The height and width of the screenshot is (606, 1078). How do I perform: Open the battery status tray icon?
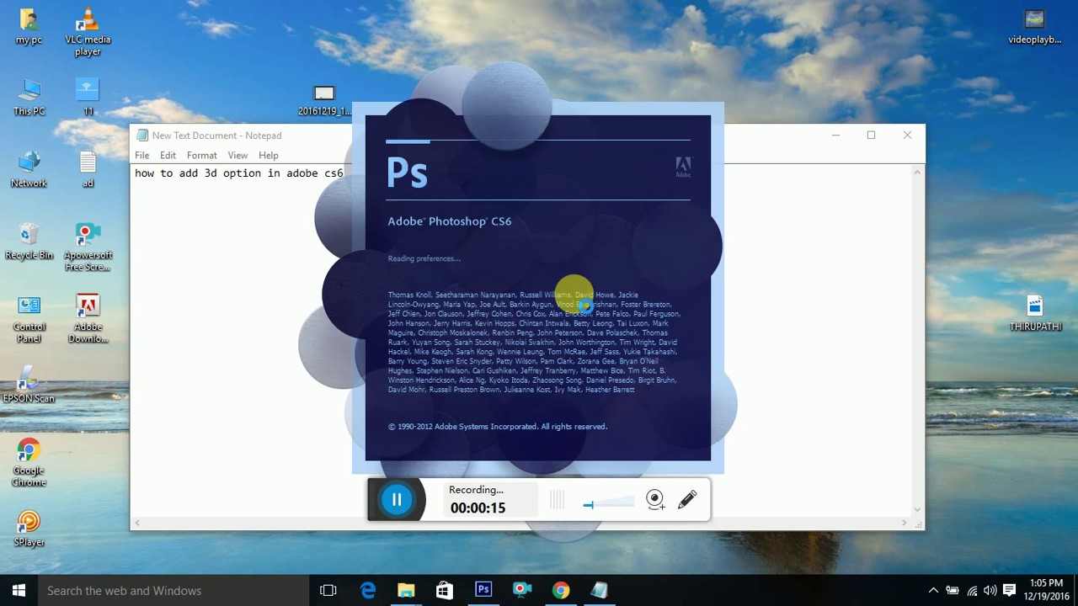[953, 591]
